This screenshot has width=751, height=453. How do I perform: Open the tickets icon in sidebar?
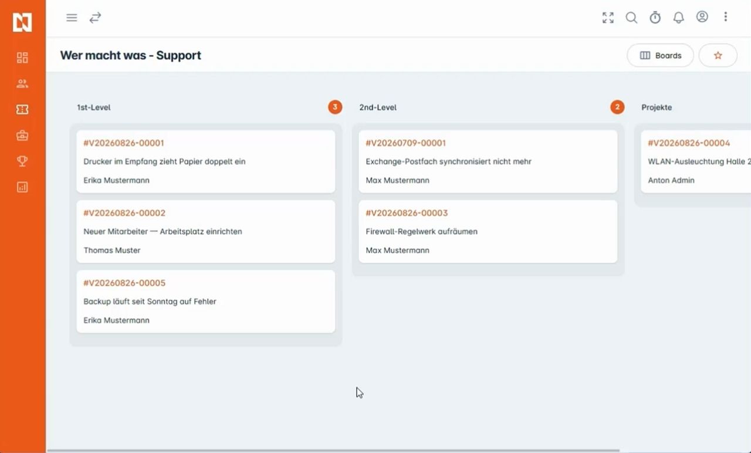[22, 109]
